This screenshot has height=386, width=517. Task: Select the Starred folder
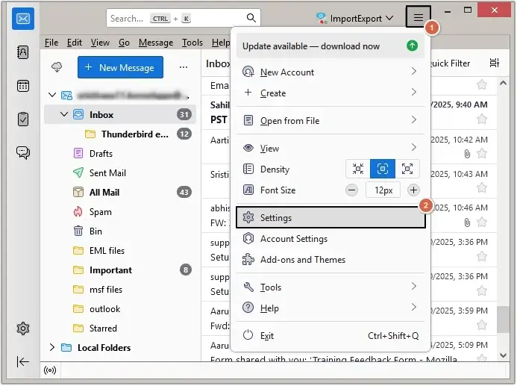coord(120,329)
